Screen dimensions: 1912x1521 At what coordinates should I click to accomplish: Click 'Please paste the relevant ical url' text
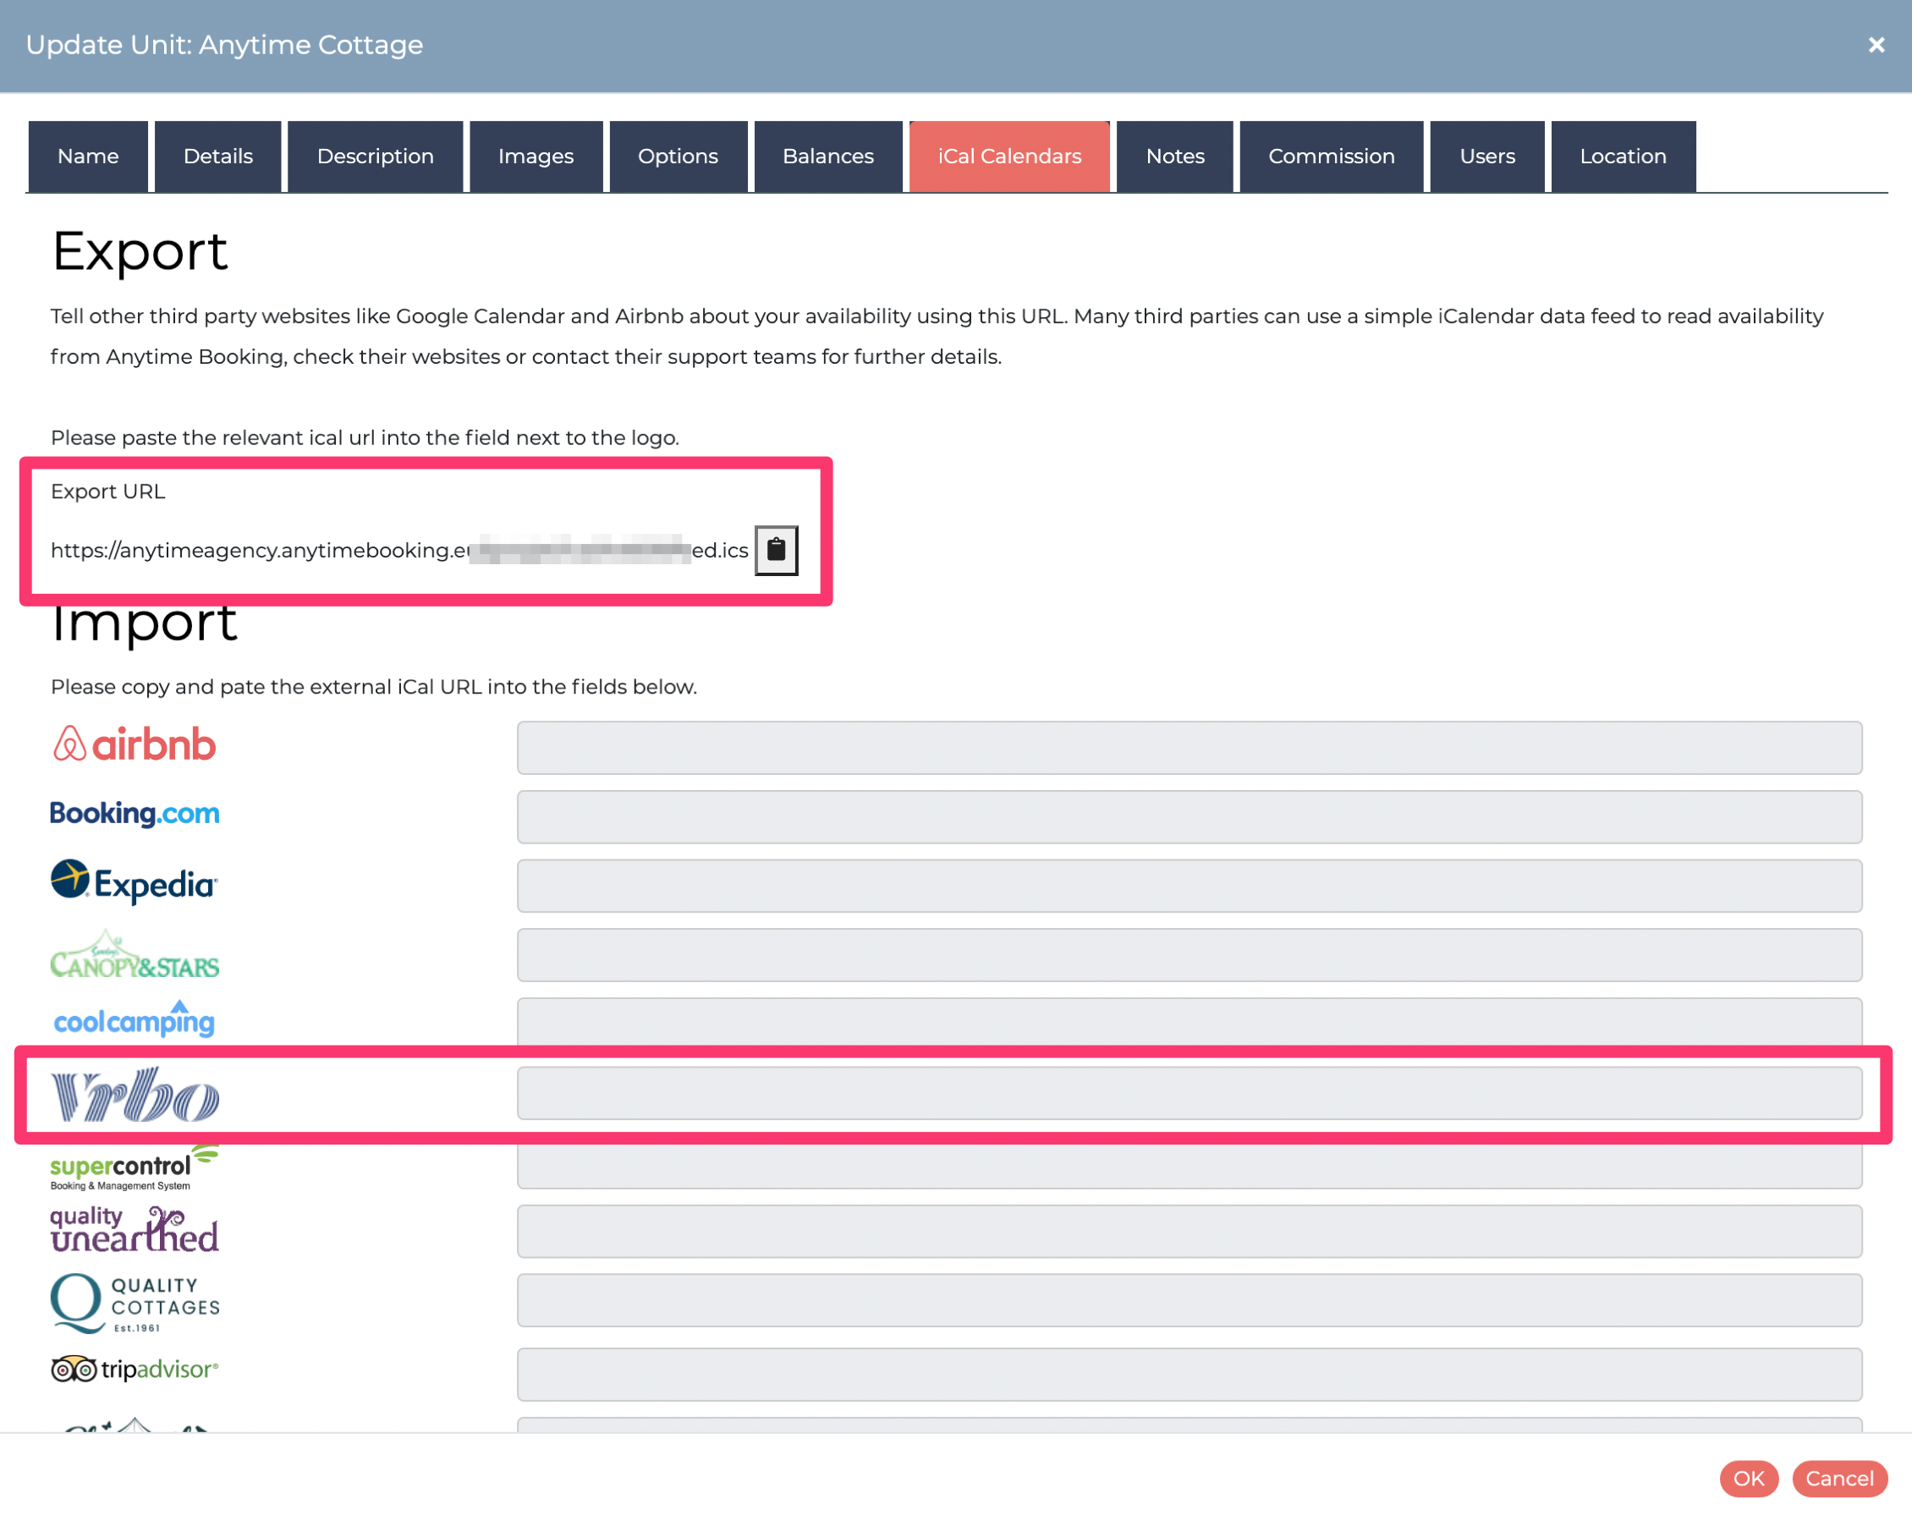[x=365, y=438]
